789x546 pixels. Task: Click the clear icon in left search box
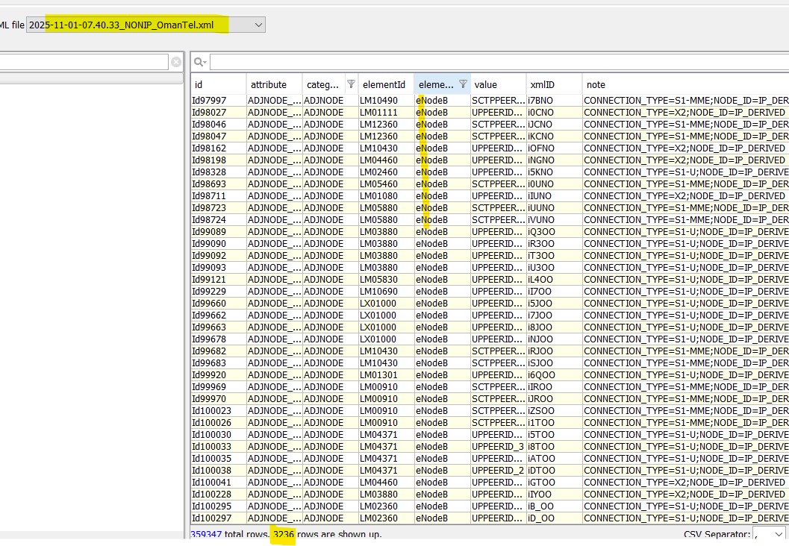(x=175, y=62)
